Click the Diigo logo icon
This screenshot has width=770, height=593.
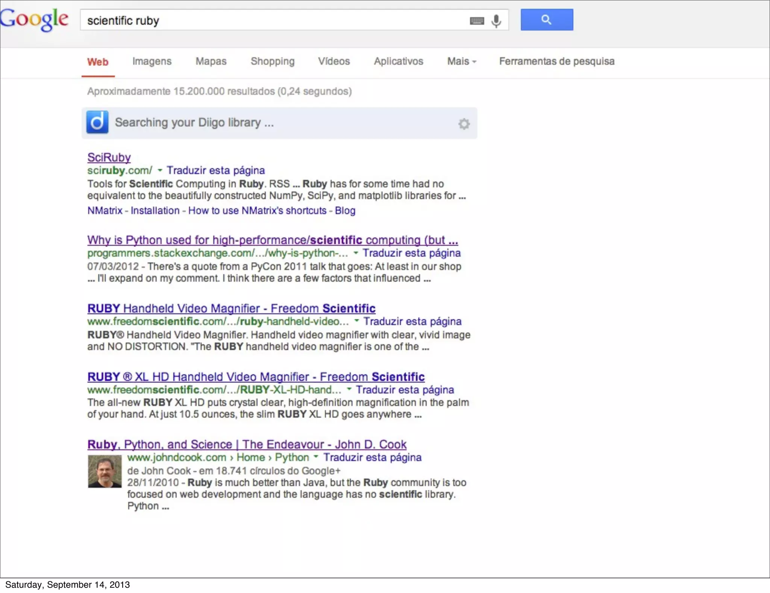(x=97, y=122)
